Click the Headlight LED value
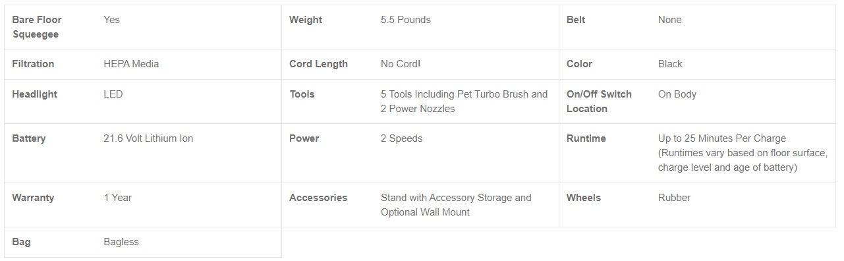Screen dimensions: 844x261 [x=113, y=94]
